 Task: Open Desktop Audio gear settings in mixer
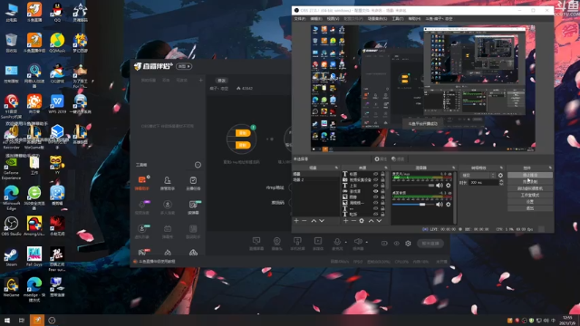[x=449, y=204]
